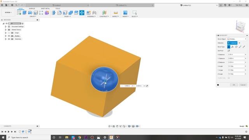Choose Free Move type icon
The width and height of the screenshot is (249, 140).
(x=229, y=47)
